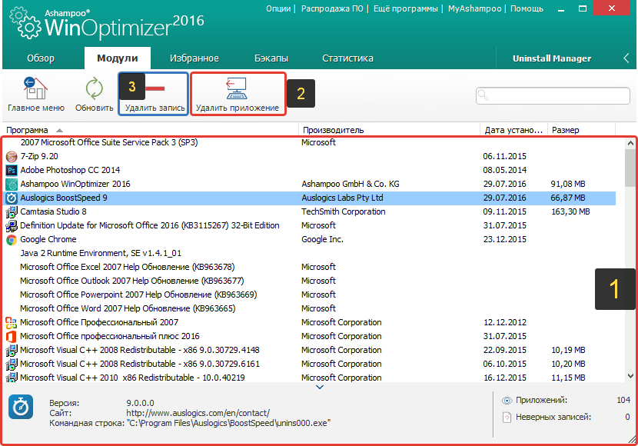Screen dimensions: 638x446
Task: Click Удалить приложение toolbar button
Action: (238, 95)
